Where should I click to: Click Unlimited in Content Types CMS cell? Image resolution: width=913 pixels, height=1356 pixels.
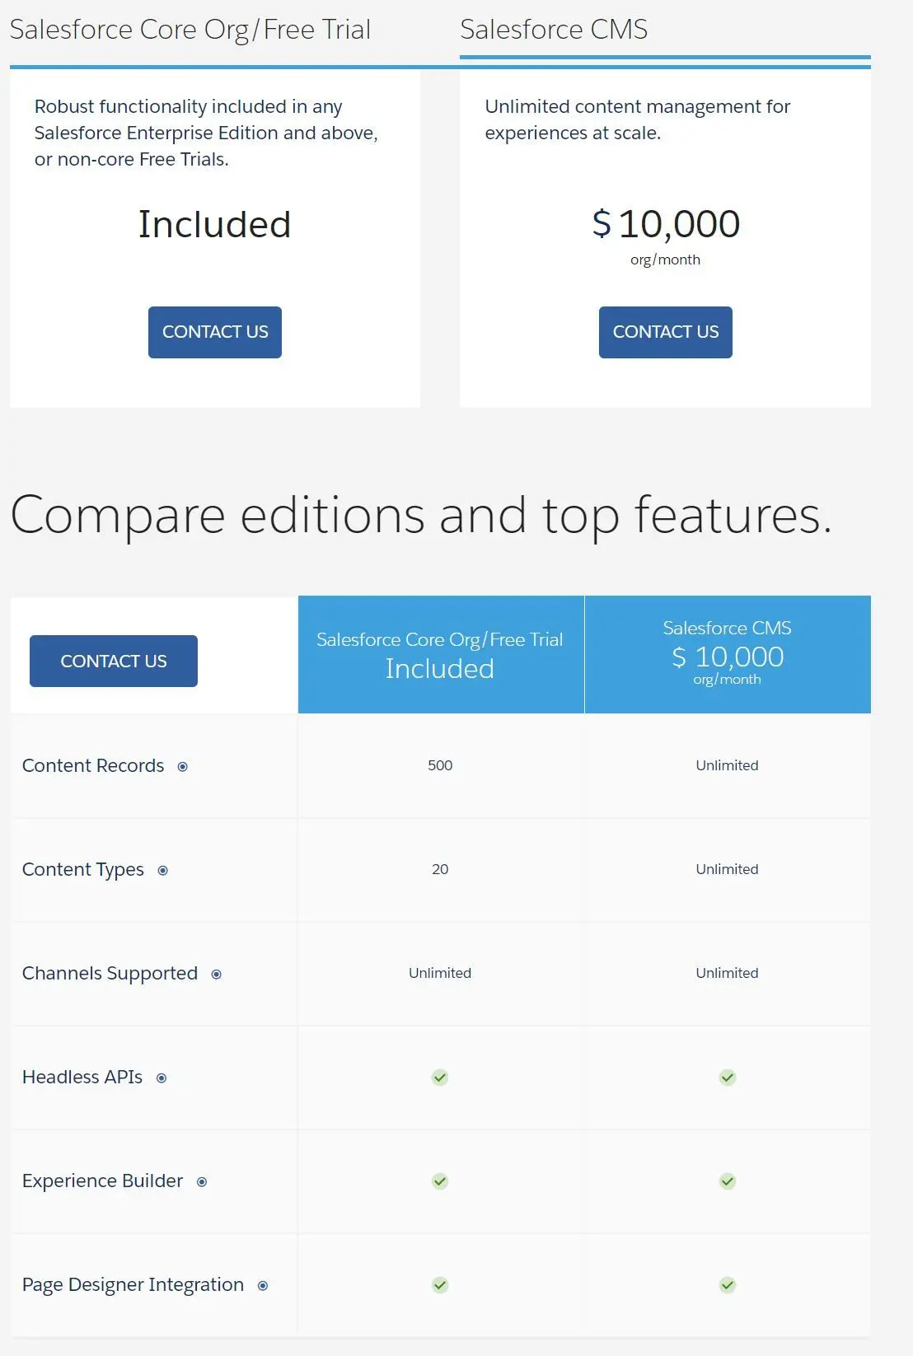click(727, 869)
